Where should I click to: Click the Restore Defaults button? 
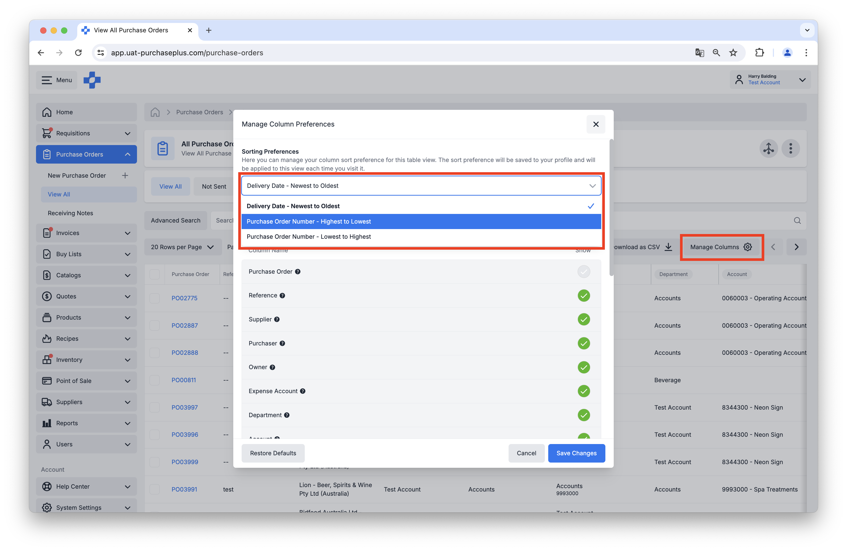click(x=273, y=453)
